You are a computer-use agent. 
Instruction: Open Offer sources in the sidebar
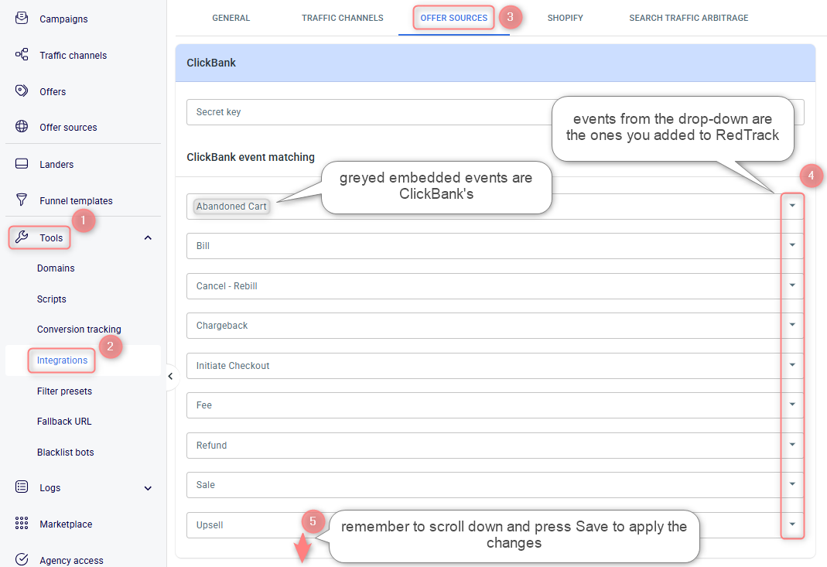point(69,128)
